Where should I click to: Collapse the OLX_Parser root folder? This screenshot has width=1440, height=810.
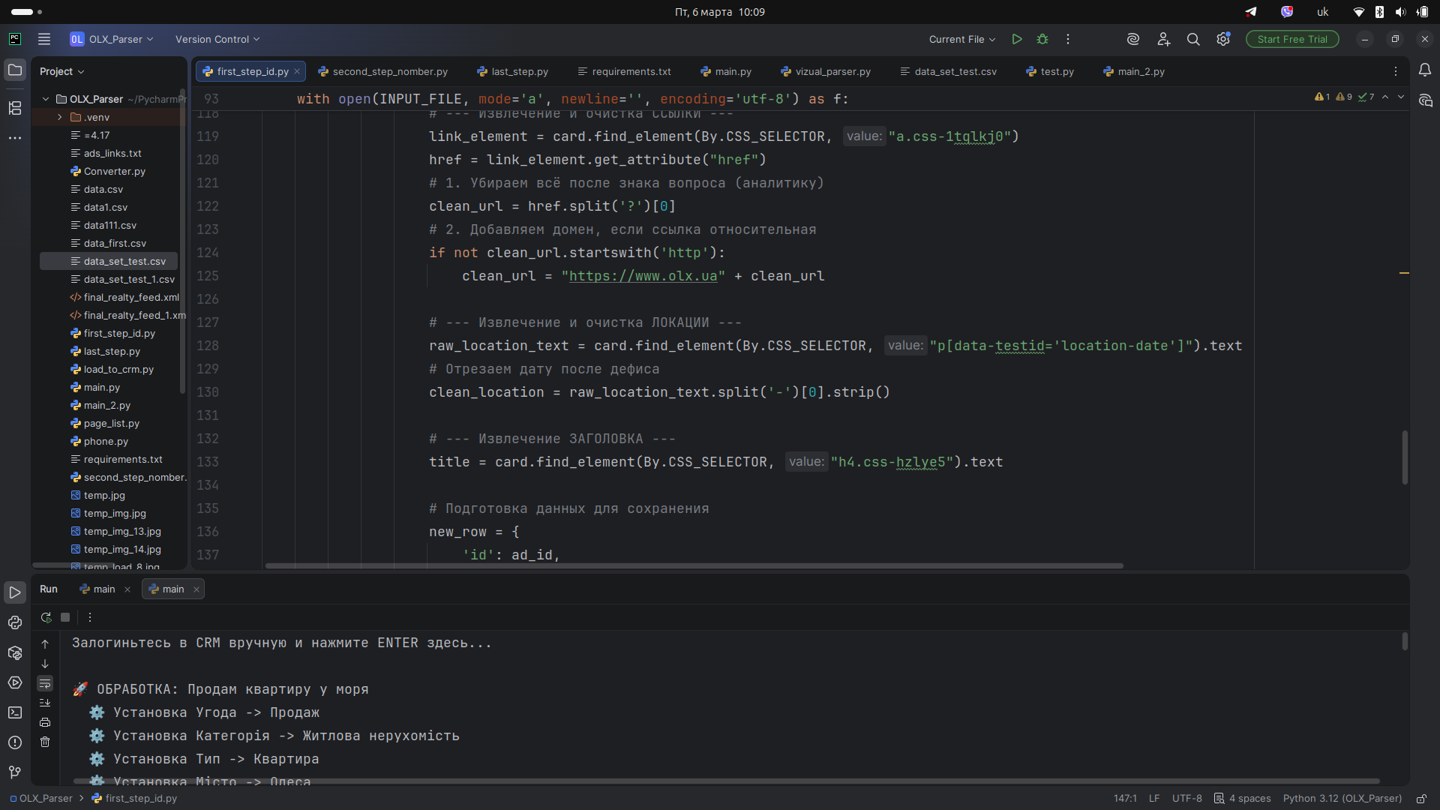click(46, 99)
